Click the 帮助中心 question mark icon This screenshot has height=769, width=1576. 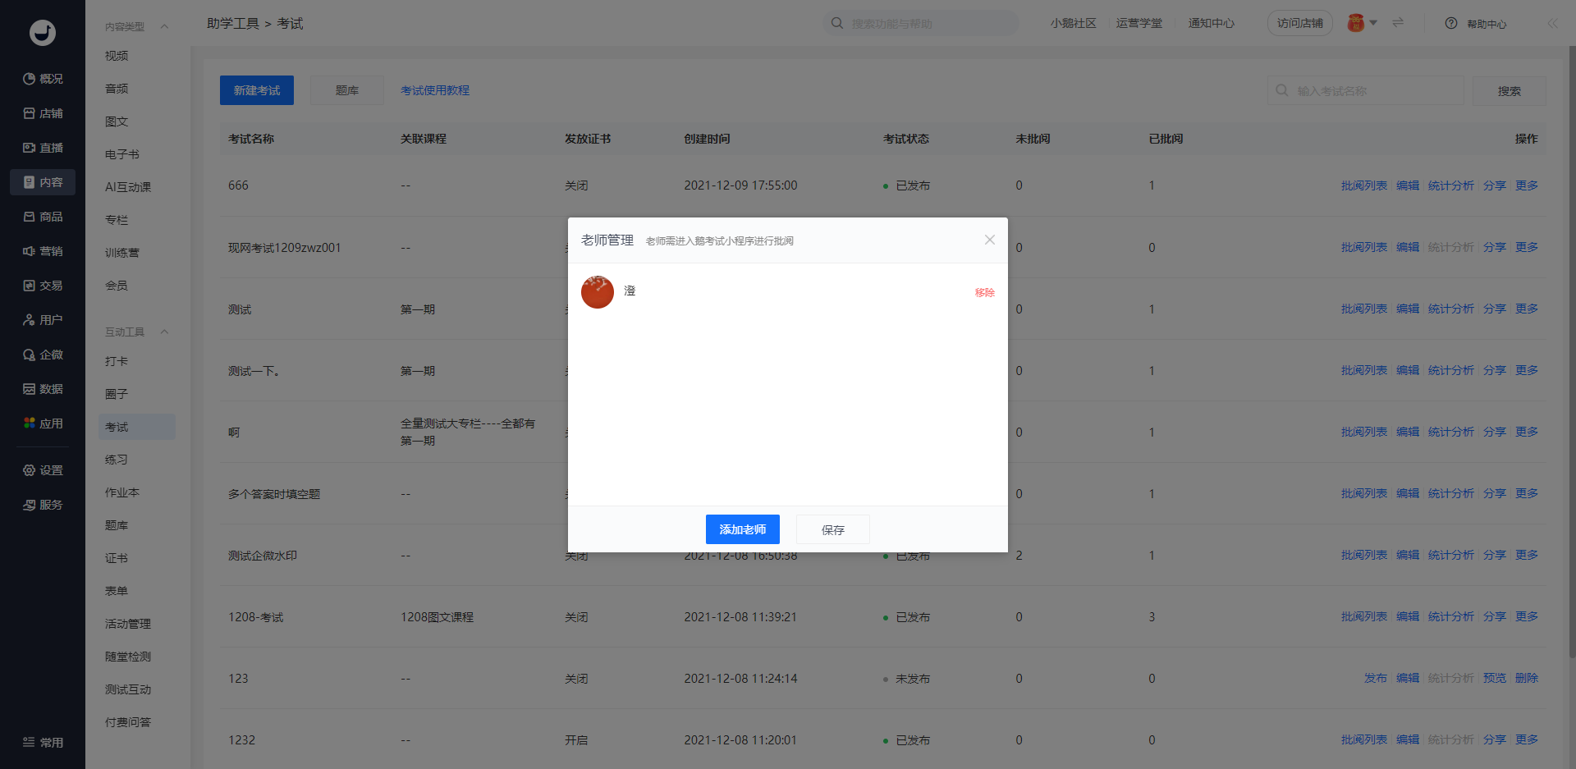click(1451, 24)
